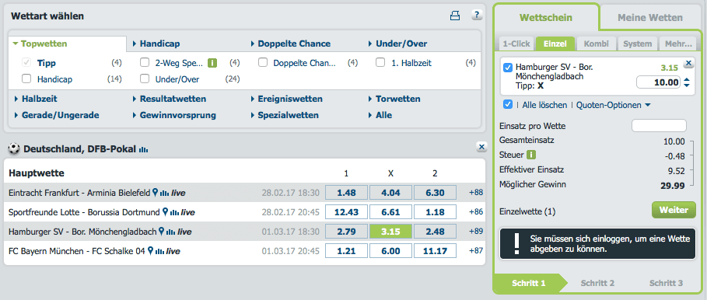Viewport: 707px width, 300px height.
Task: Click the printer icon
Action: (454, 16)
